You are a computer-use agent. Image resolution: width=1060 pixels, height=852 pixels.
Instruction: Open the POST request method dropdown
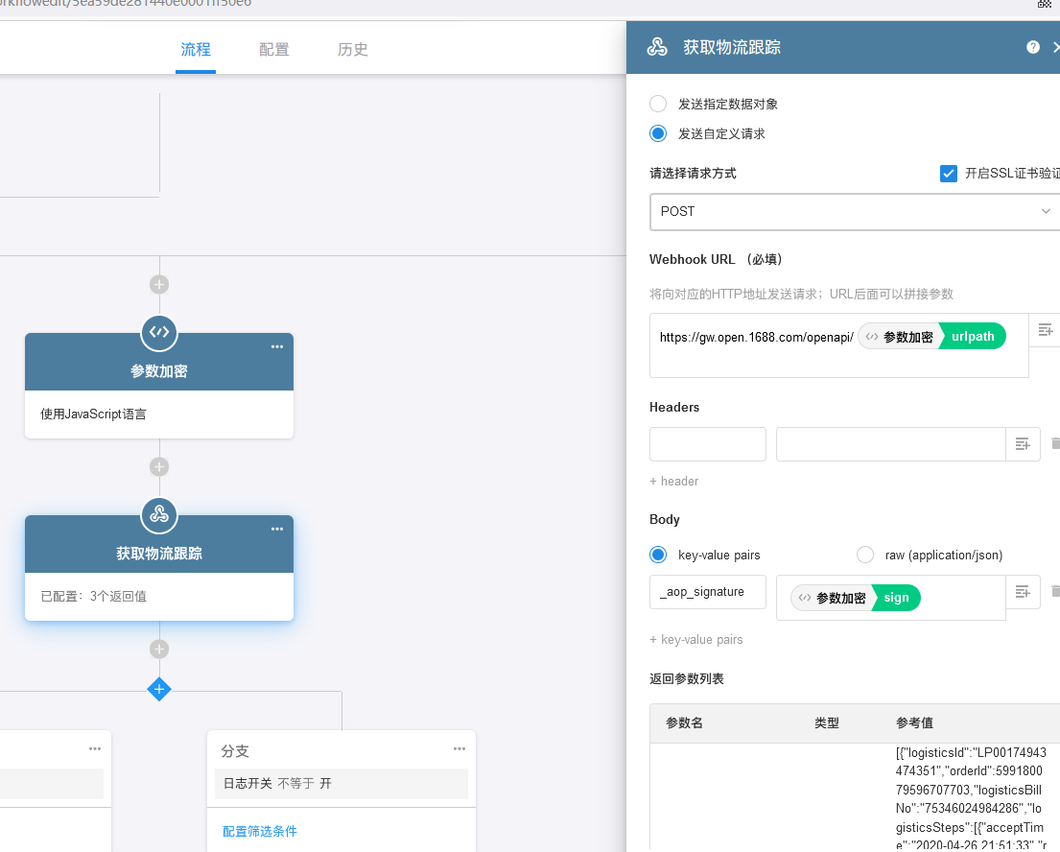(854, 211)
